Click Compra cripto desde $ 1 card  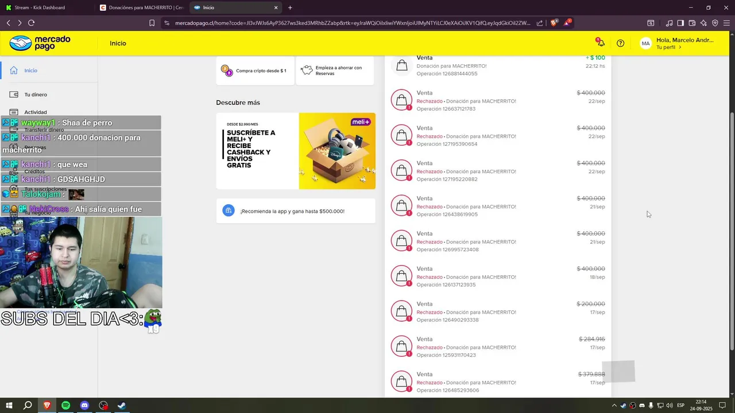pos(255,71)
